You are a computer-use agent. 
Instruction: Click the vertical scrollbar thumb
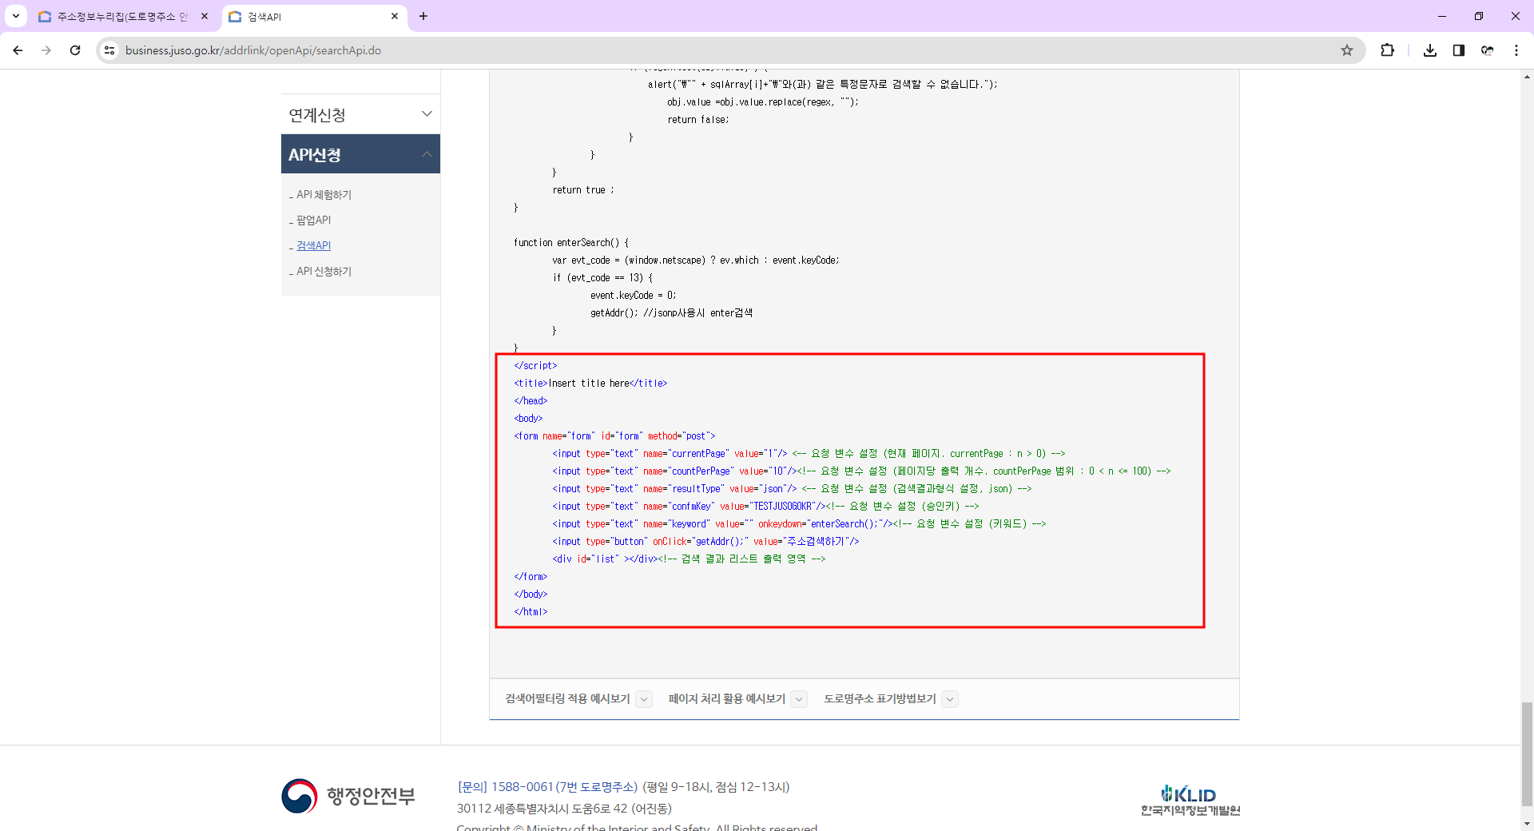tap(1527, 754)
